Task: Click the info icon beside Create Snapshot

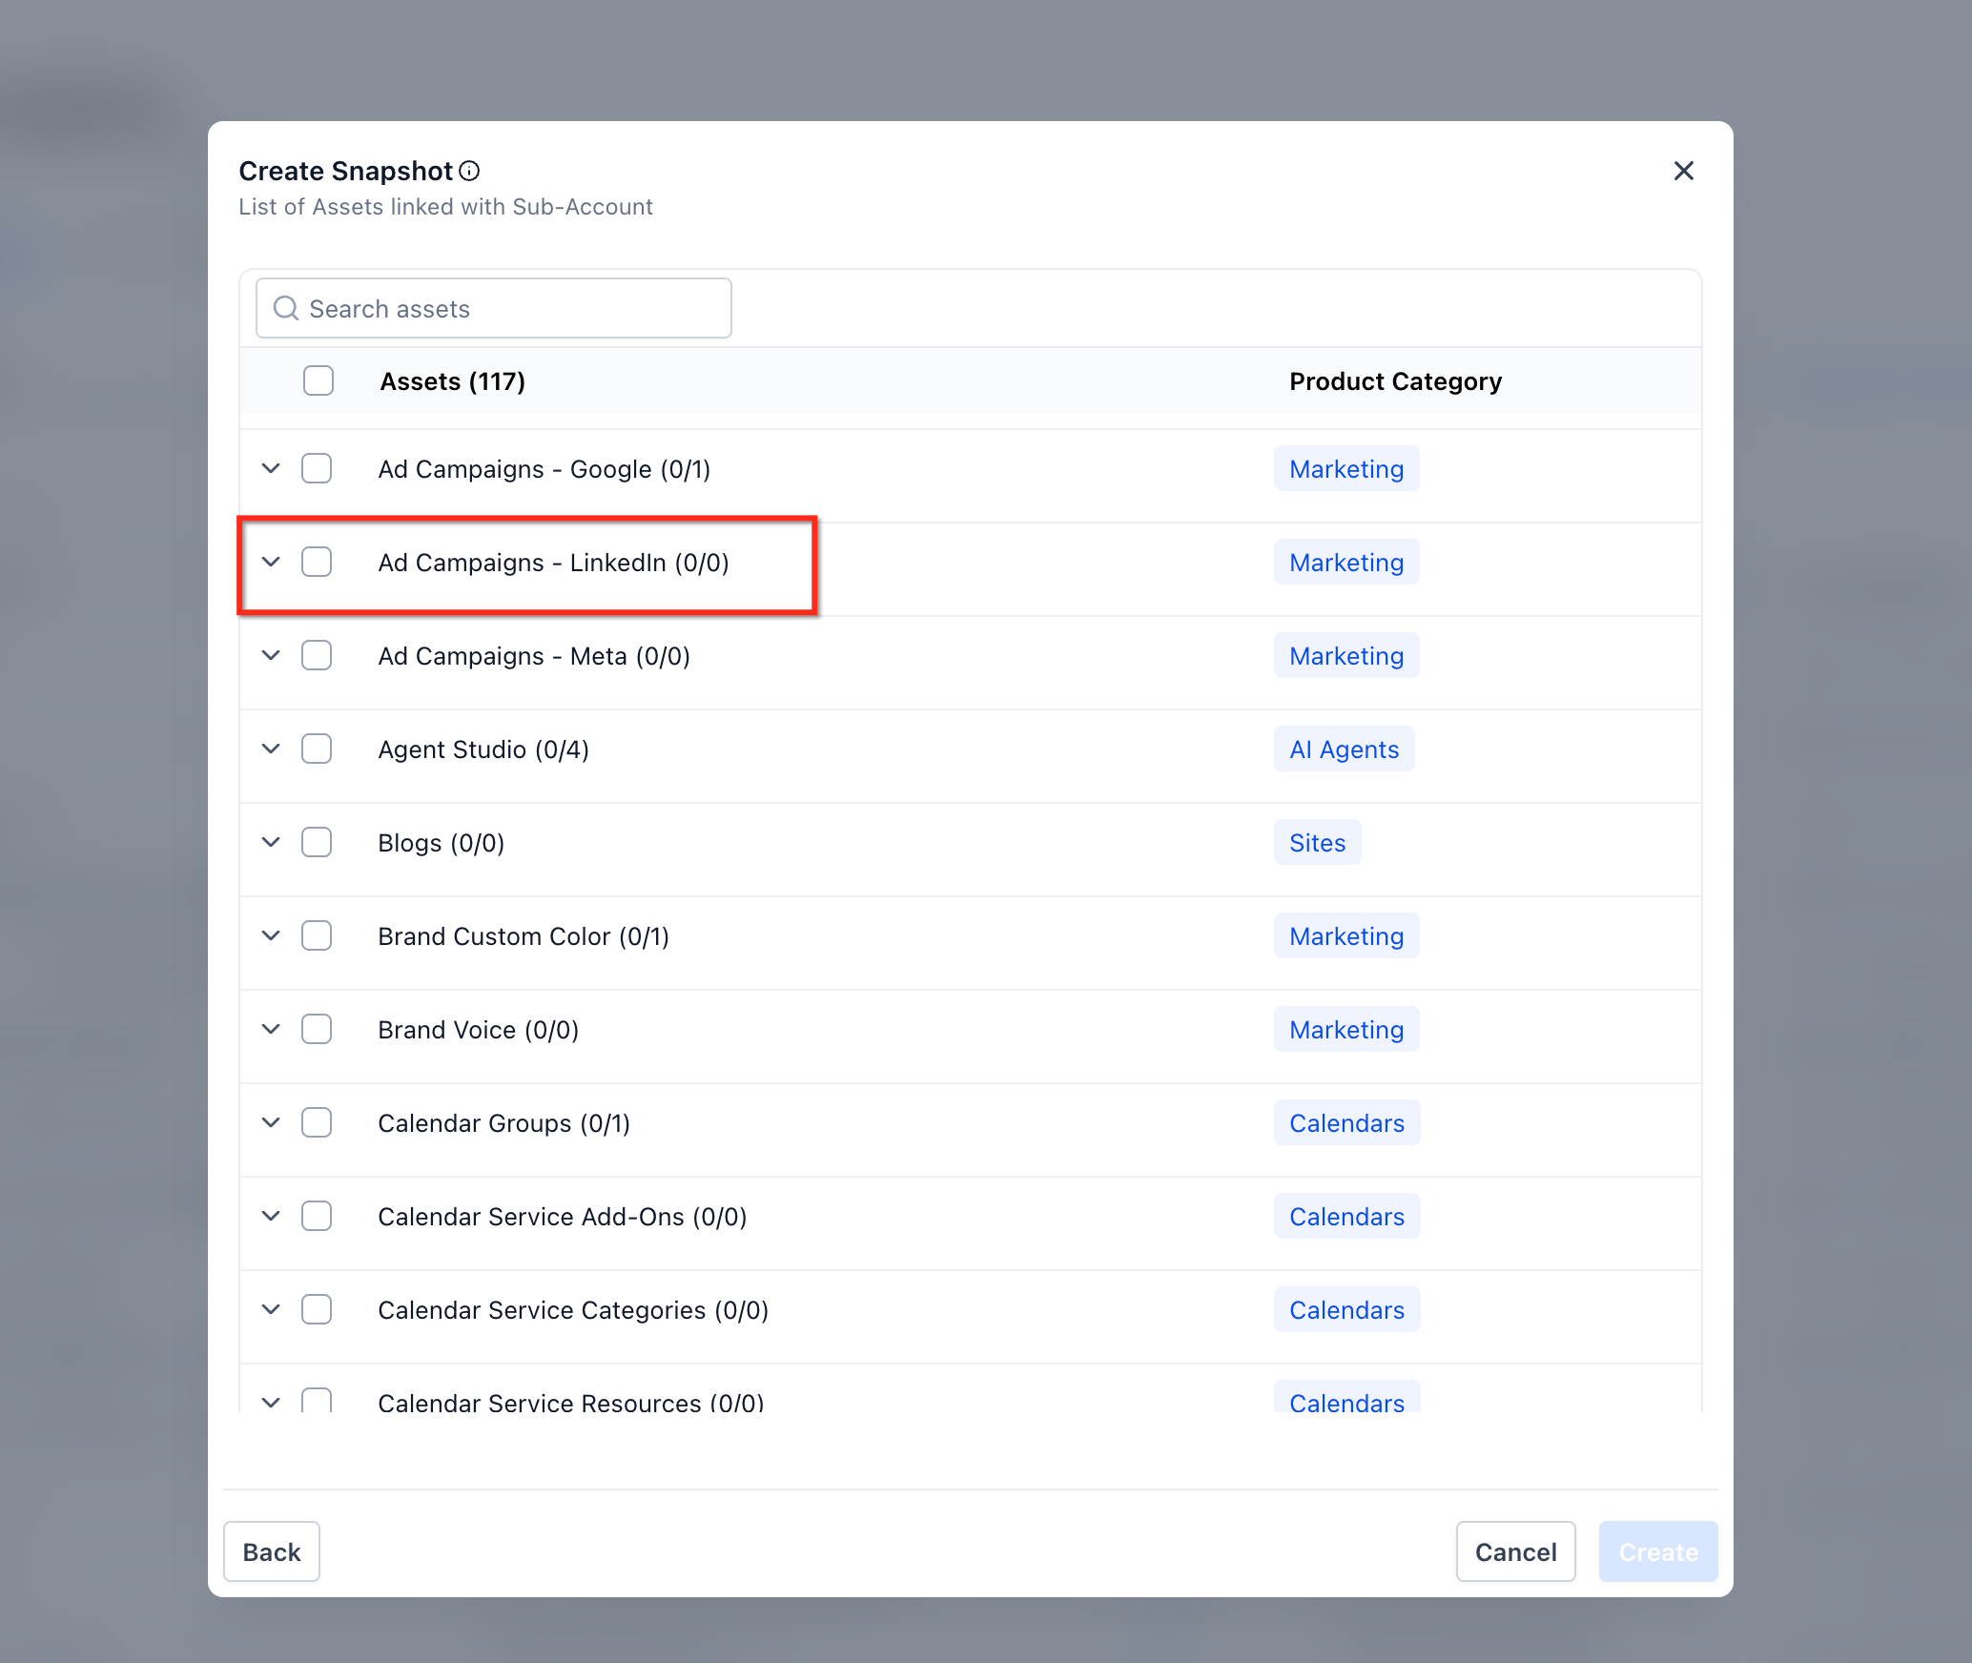Action: pos(469,171)
